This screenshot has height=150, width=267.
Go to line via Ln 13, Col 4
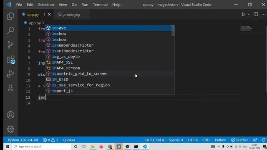tap(154, 140)
